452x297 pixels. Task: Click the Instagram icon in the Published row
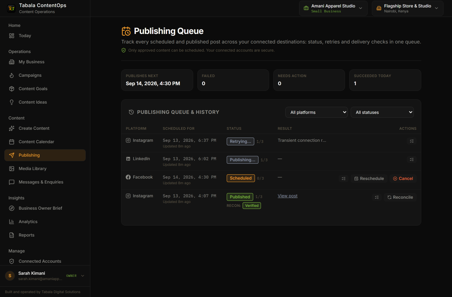[x=128, y=196]
